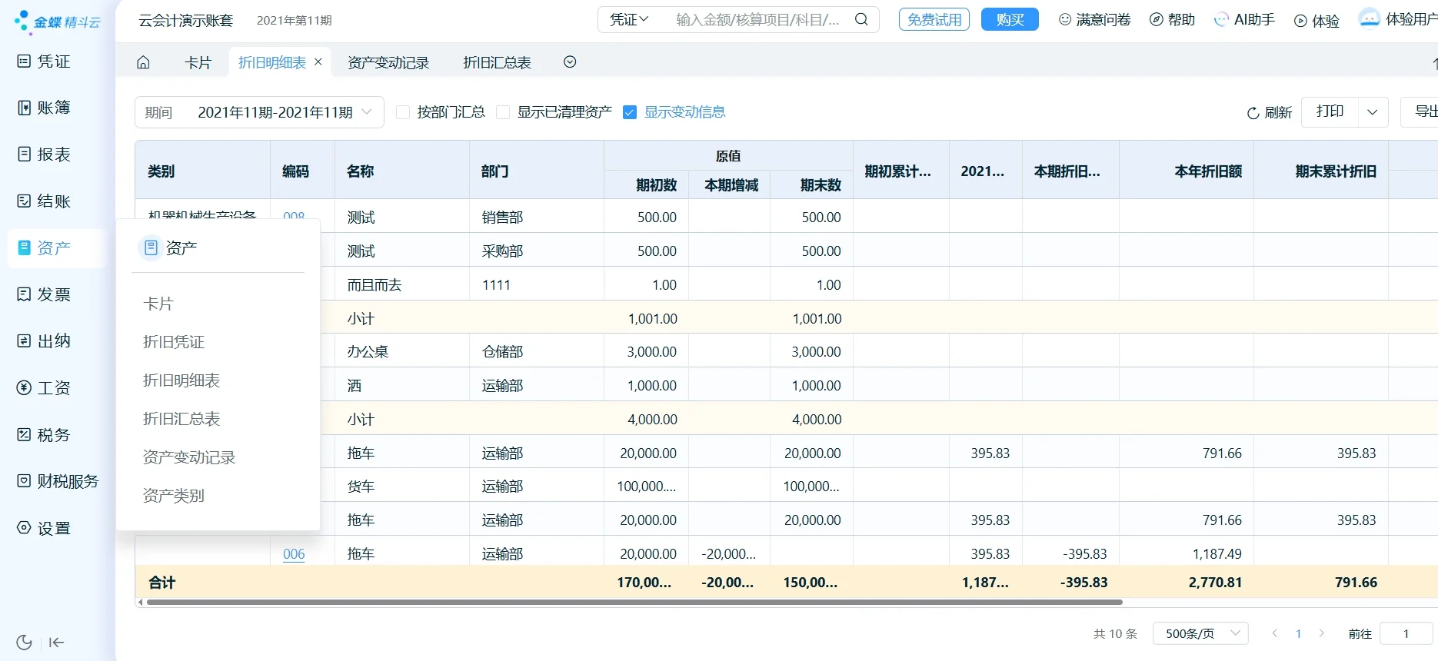1438x661 pixels.
Task: Open the 期间 period range dropdown
Action: (259, 112)
